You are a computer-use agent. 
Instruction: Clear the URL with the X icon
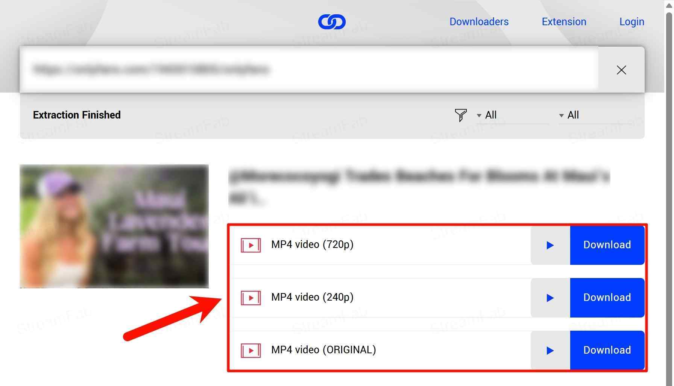click(x=621, y=70)
